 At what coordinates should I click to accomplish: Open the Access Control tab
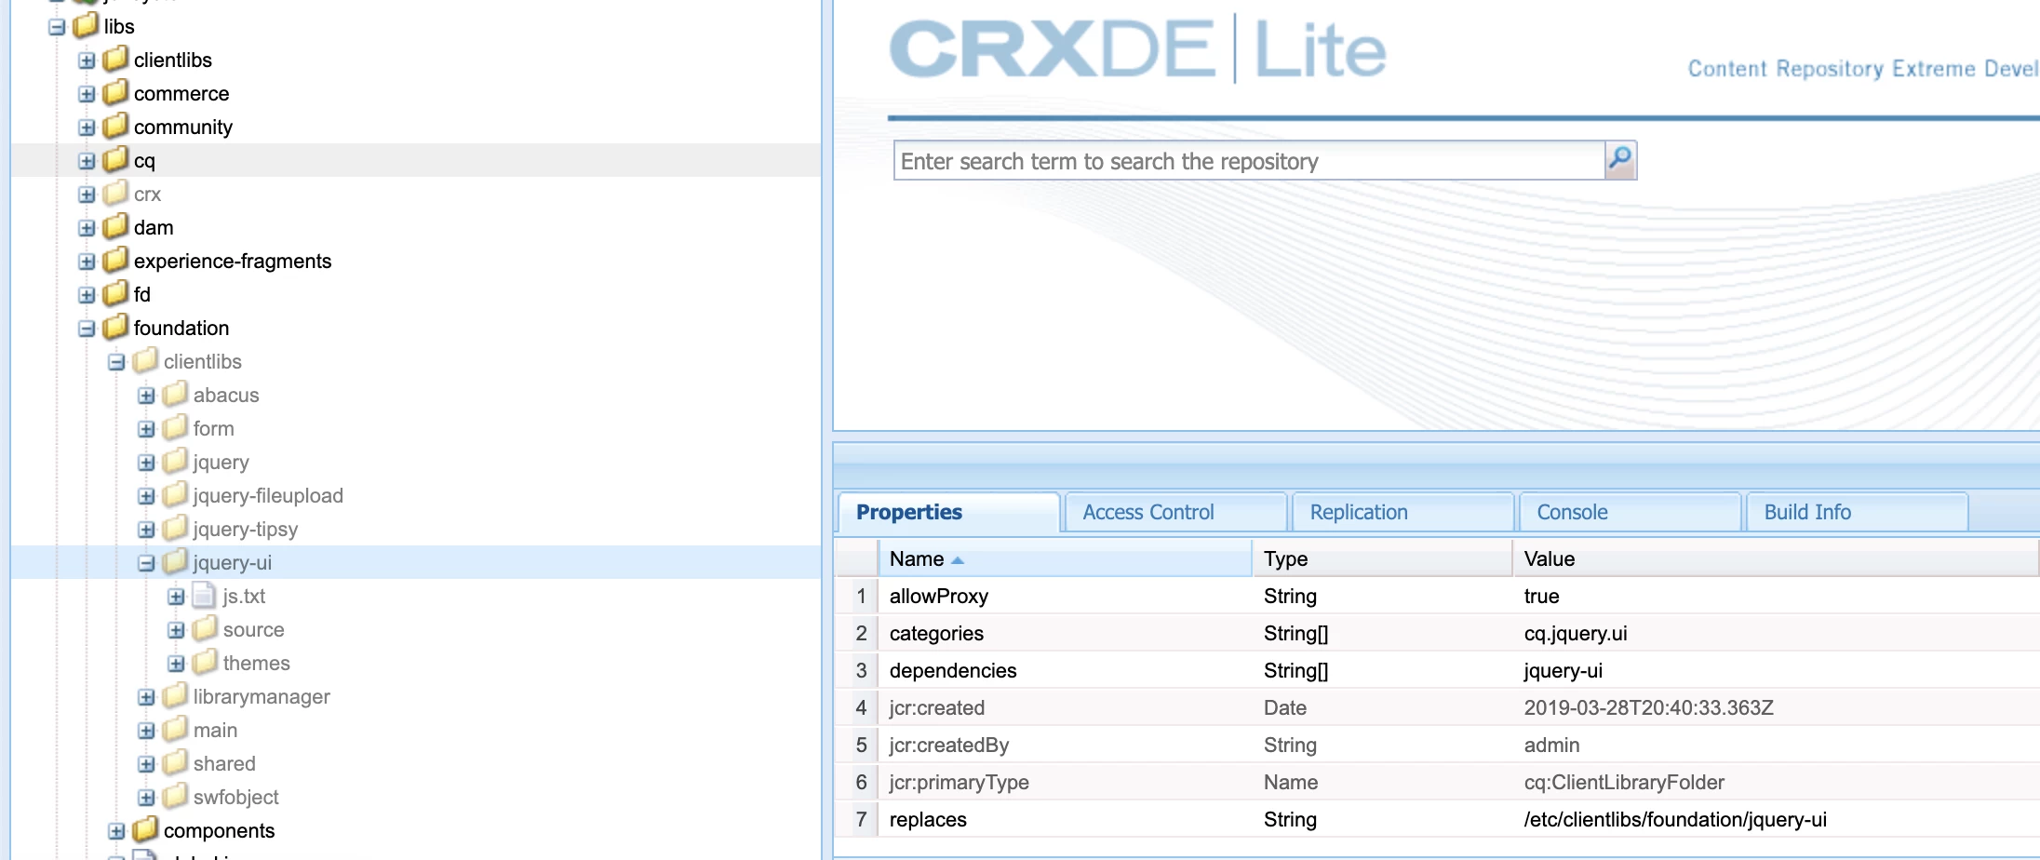click(x=1175, y=512)
